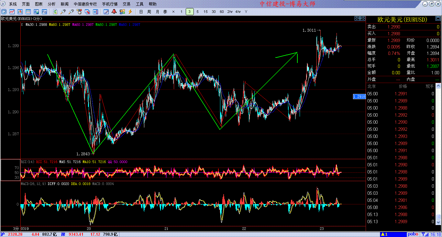
Task: Click the MACD(26,12,9) indicator label
Action: click(x=33, y=184)
